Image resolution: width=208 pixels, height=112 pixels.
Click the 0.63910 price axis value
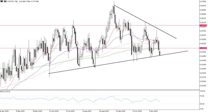[203, 73]
